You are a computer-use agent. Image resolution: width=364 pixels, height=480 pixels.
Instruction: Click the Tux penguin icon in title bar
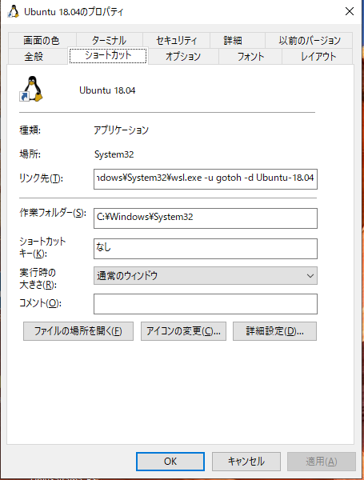click(13, 12)
